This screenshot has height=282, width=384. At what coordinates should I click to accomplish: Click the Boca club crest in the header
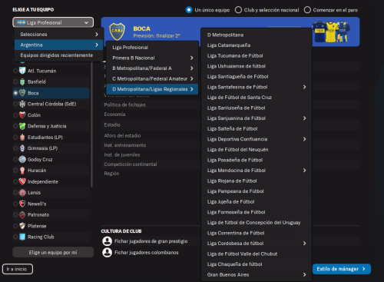click(117, 32)
